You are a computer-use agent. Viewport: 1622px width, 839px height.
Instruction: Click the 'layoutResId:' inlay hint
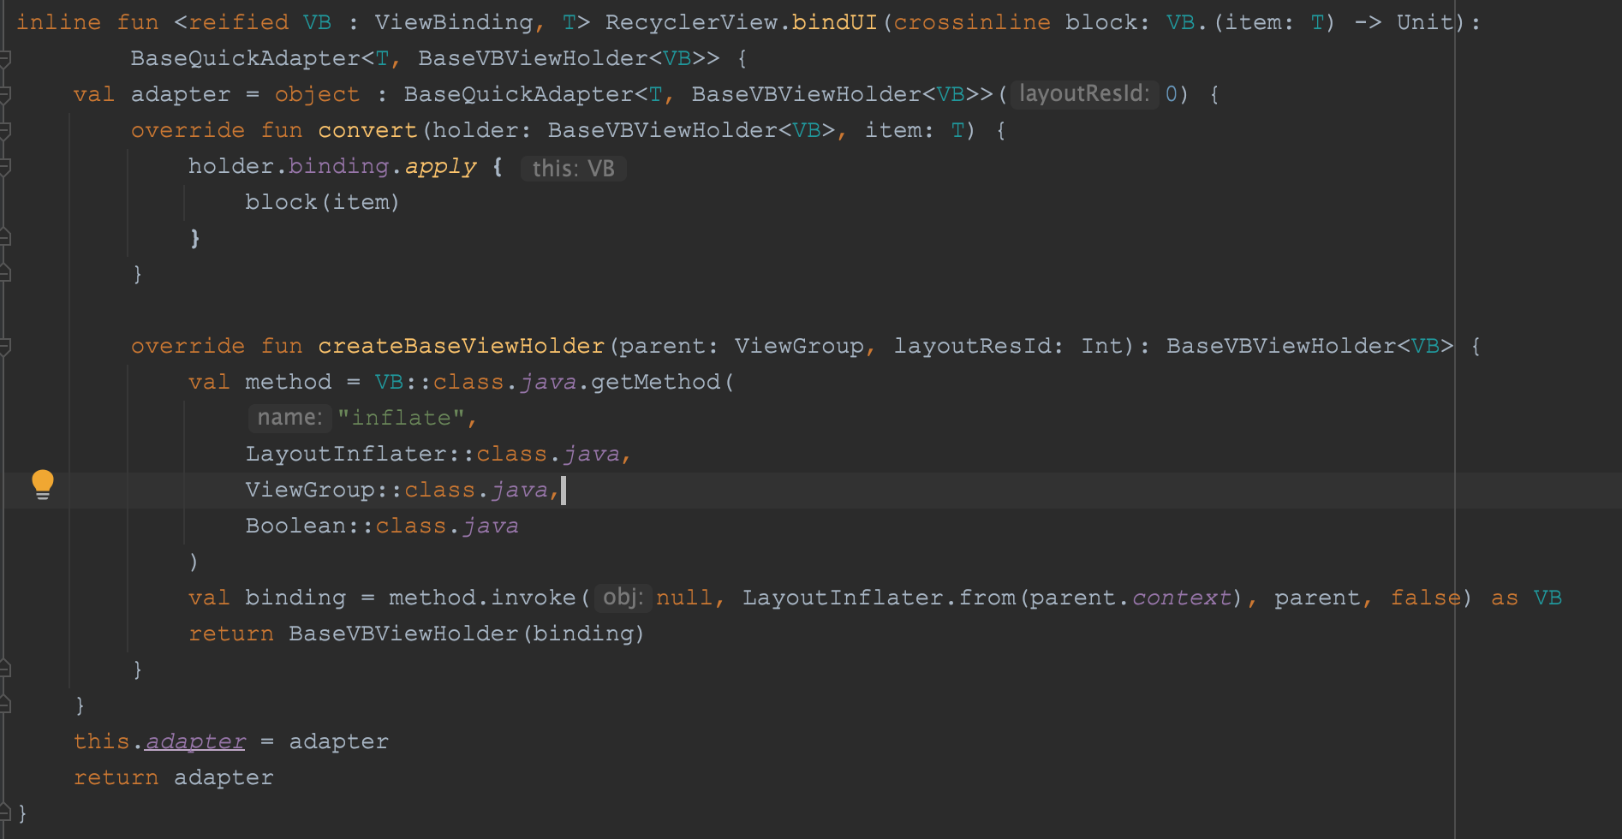(1084, 93)
